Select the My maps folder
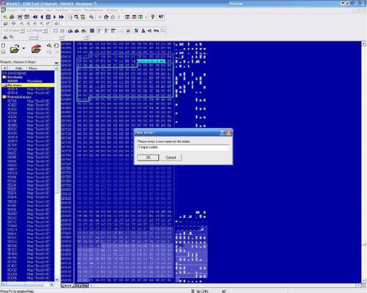Screen dimensions: 367x293 pyautogui.click(x=13, y=85)
